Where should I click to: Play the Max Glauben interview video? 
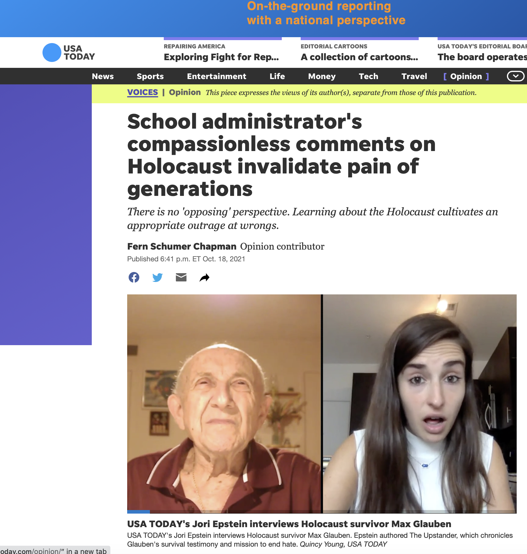click(322, 404)
